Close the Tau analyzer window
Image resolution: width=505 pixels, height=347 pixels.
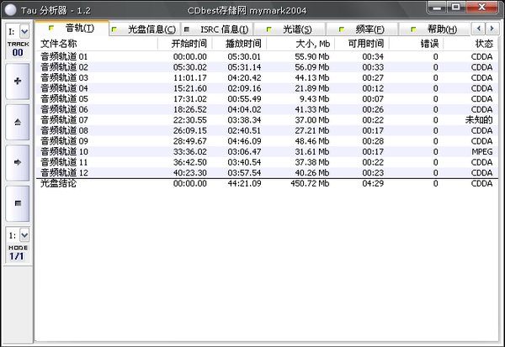click(x=481, y=7)
